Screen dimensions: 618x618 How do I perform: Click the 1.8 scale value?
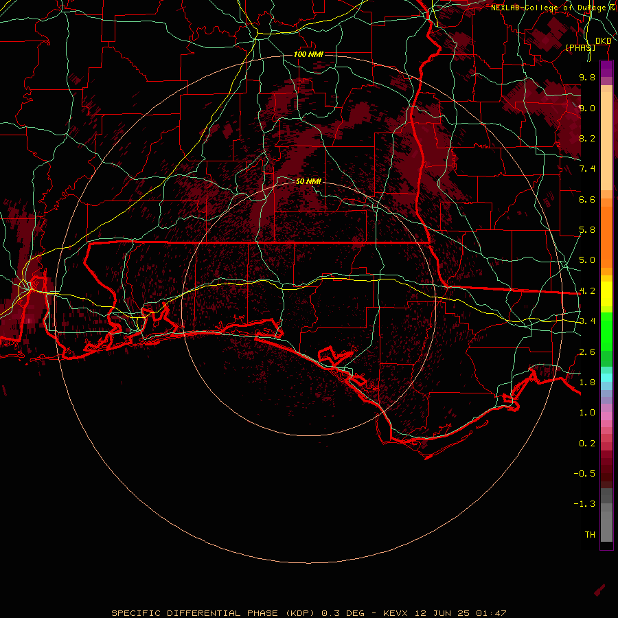pos(587,382)
